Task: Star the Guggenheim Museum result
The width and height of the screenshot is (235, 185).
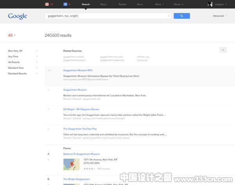Action: coord(49,90)
